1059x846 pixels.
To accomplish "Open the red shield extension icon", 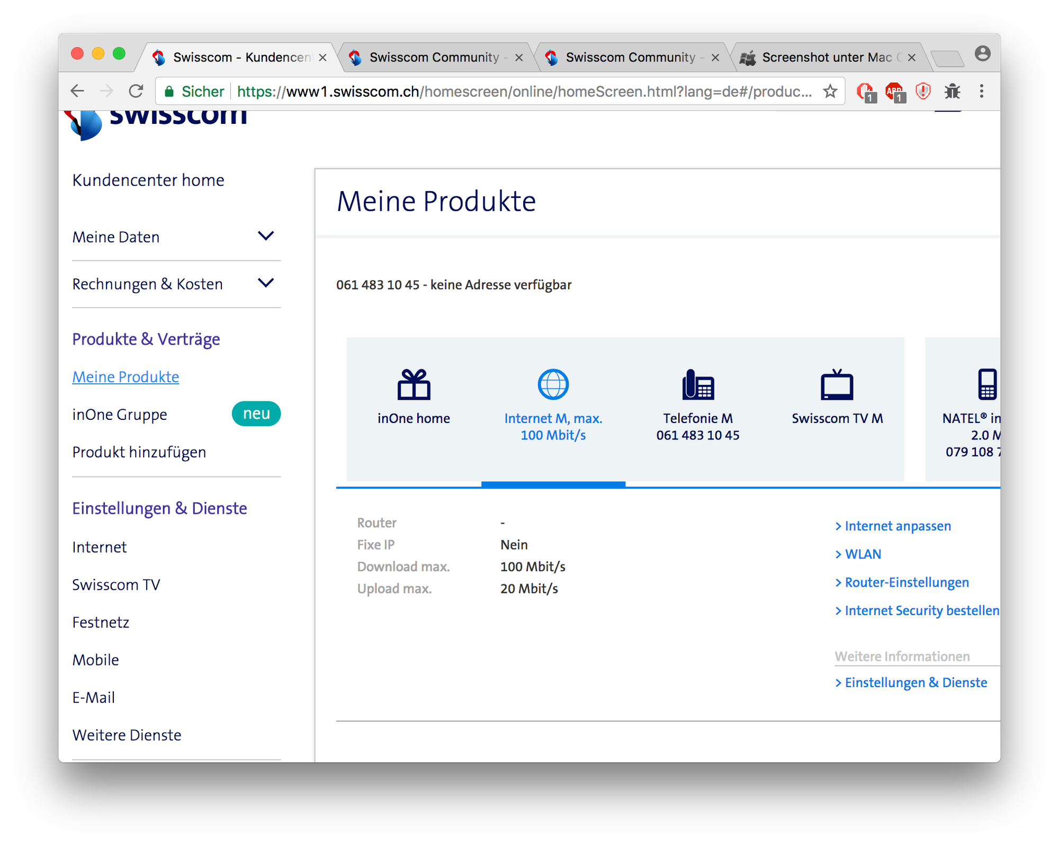I will [x=923, y=91].
